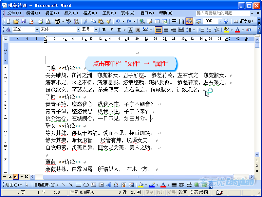Undo the last action

click(x=118, y=21)
